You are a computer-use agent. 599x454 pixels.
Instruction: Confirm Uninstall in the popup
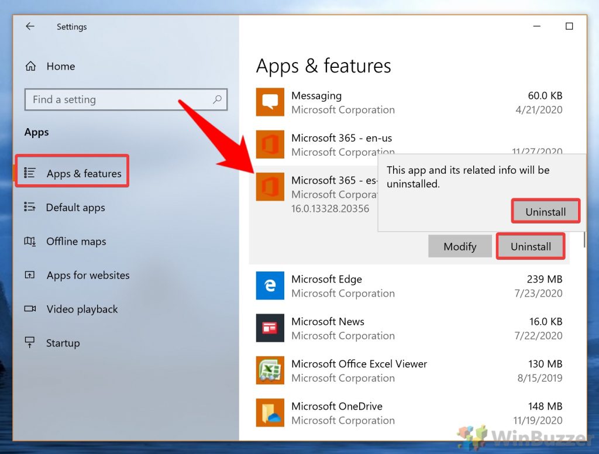[x=546, y=211]
